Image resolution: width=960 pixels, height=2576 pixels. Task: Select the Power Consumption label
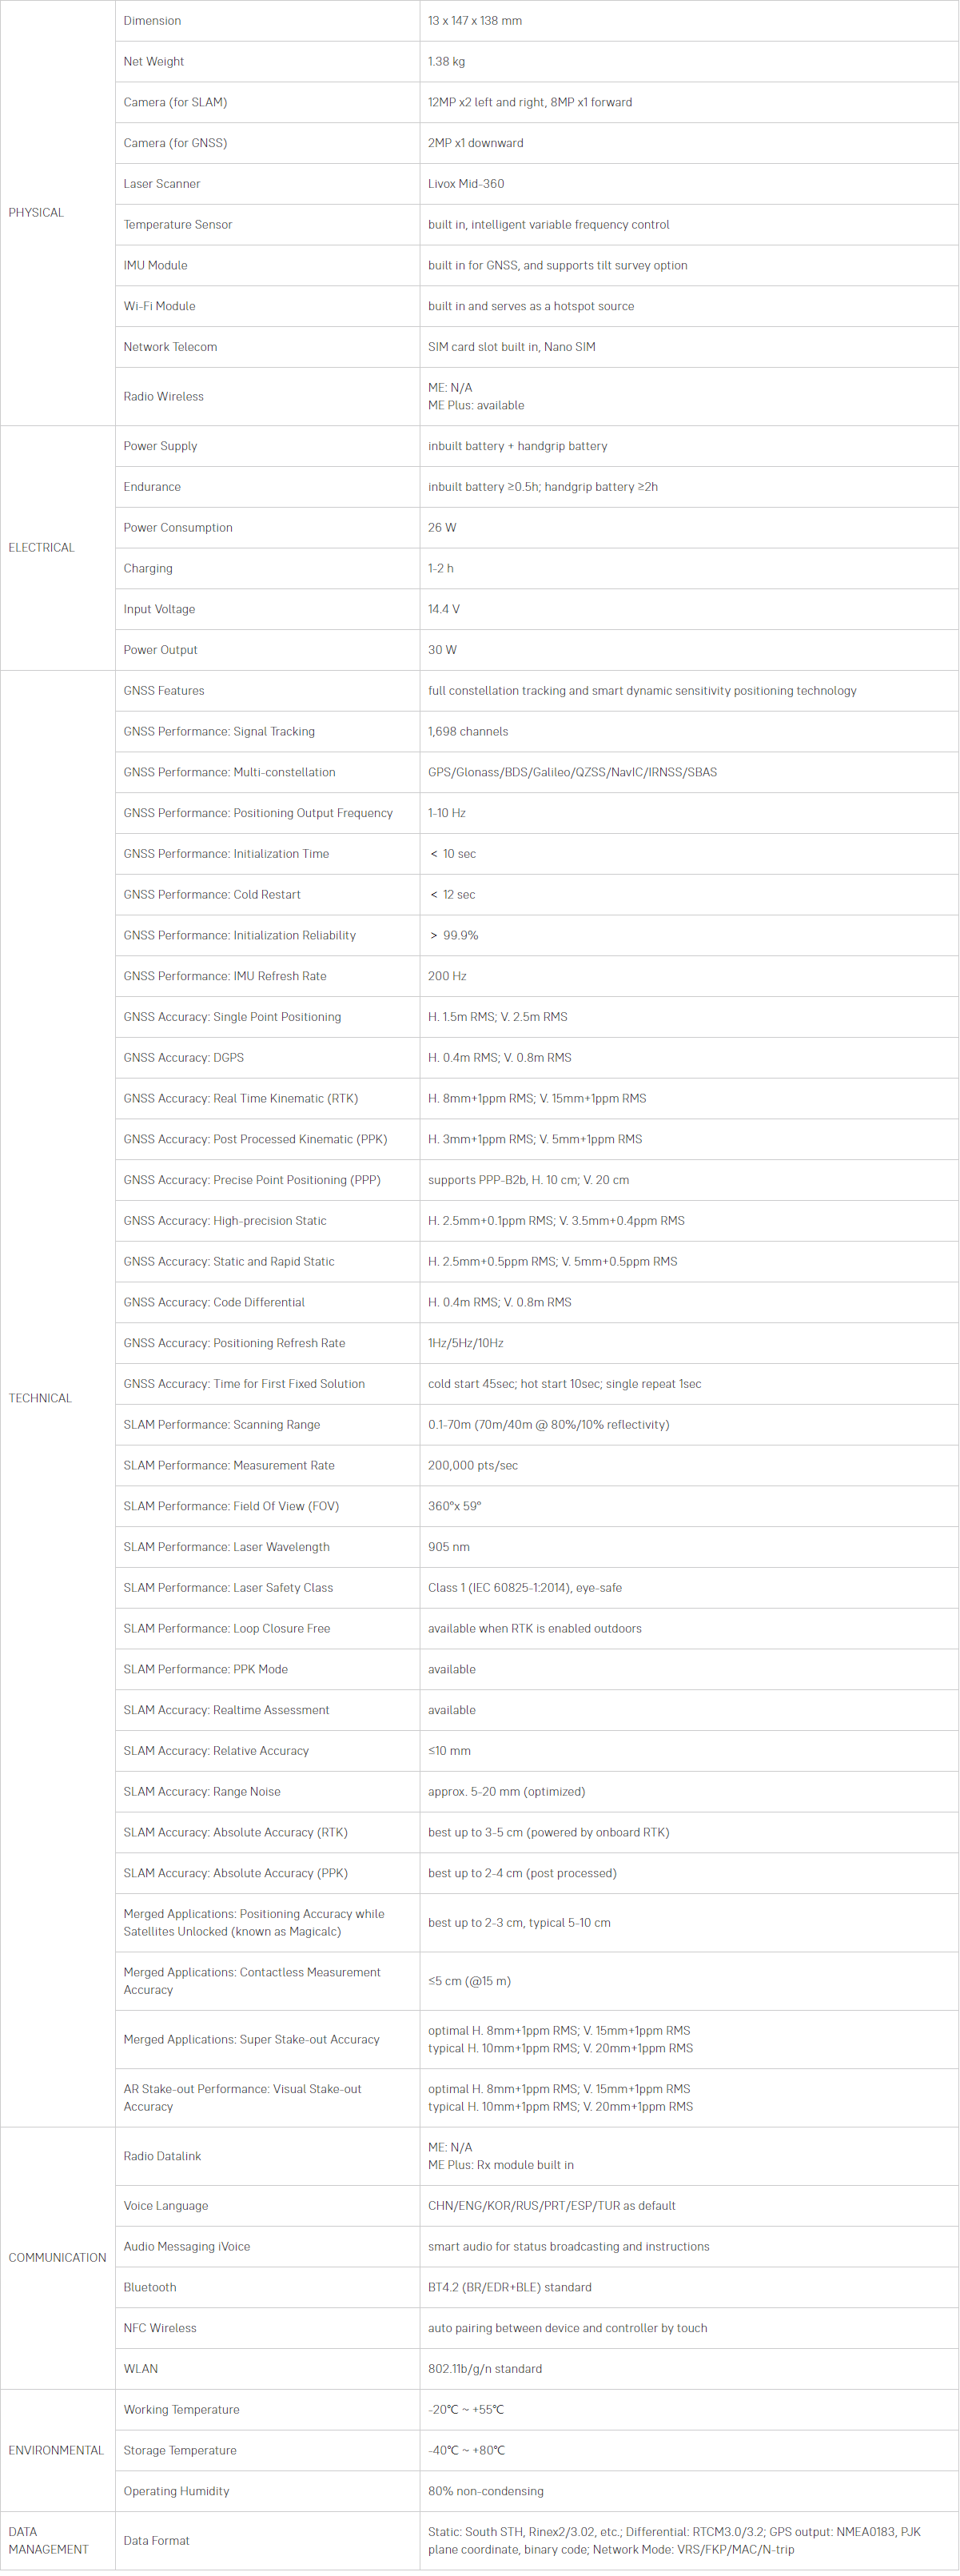coord(178,528)
